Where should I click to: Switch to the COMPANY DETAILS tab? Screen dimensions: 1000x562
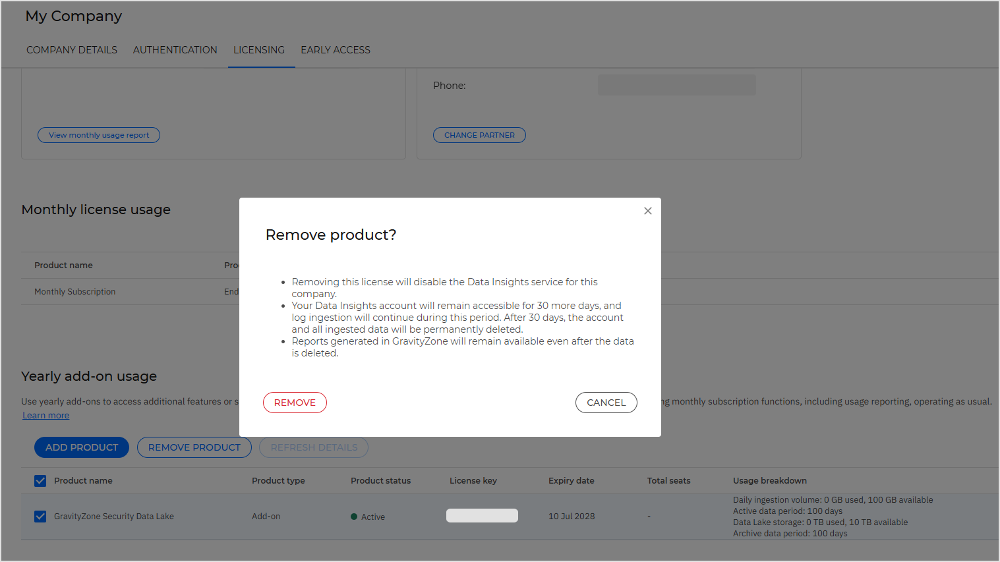pos(71,49)
